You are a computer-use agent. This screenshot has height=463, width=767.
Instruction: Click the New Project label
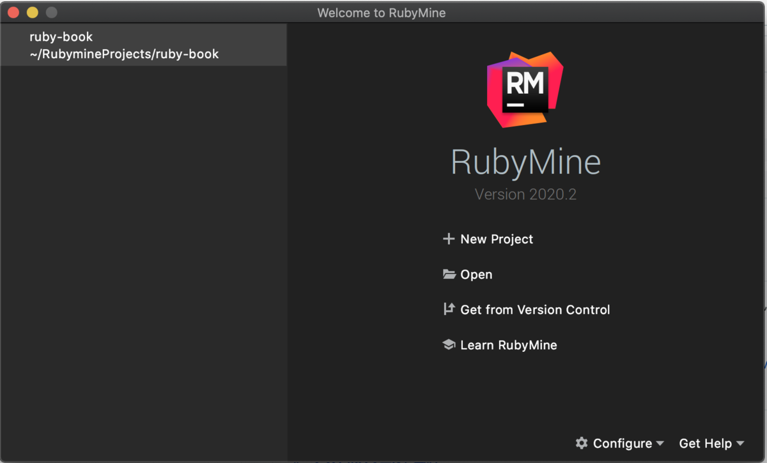(497, 239)
